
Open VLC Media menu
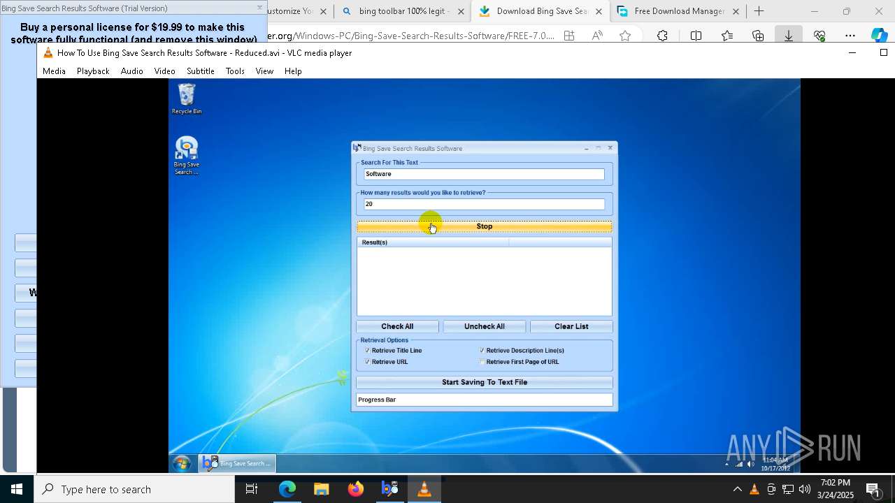coord(54,71)
